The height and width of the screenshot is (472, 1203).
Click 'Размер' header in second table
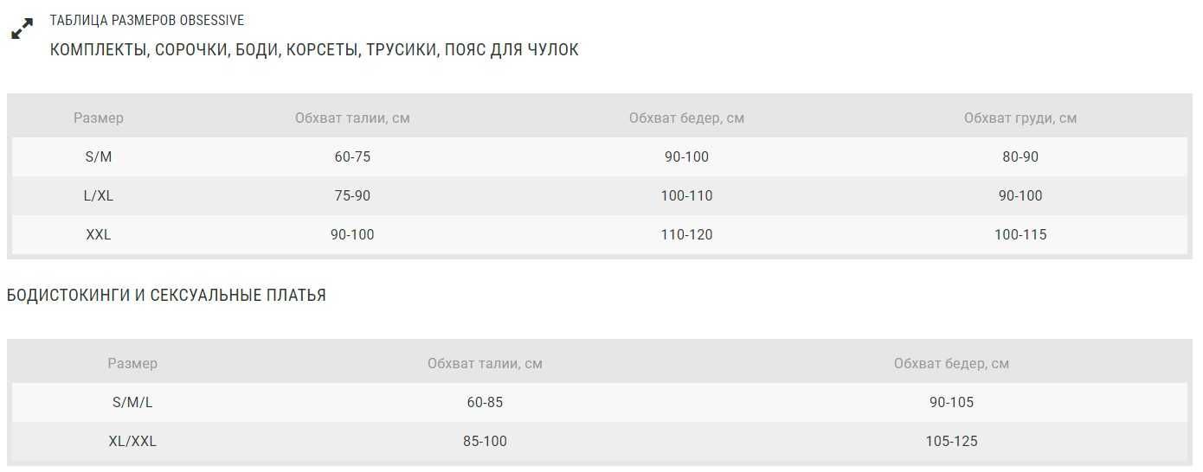132,363
